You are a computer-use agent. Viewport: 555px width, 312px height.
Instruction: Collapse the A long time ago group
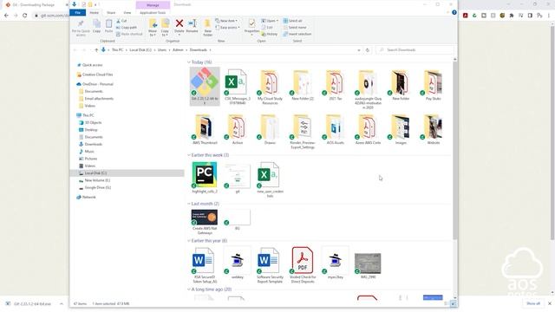[x=189, y=289]
